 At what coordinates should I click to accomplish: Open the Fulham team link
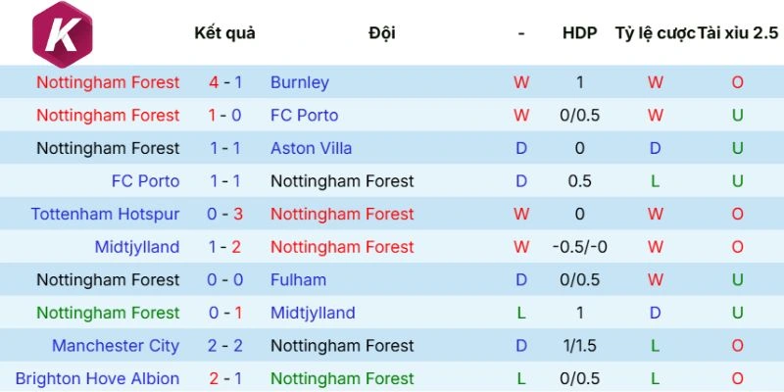click(x=298, y=279)
